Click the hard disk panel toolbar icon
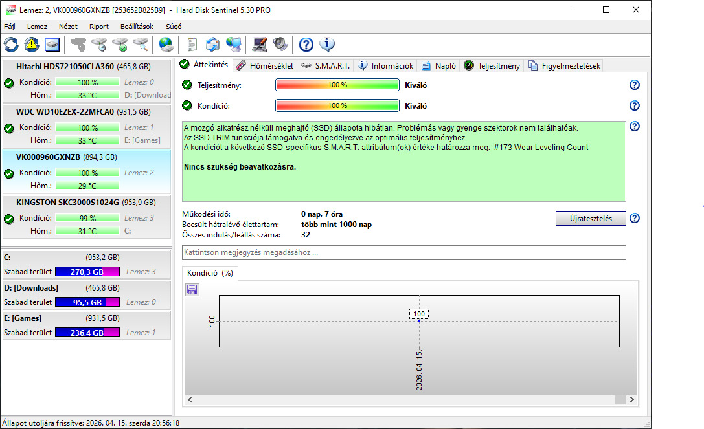 pos(52,45)
